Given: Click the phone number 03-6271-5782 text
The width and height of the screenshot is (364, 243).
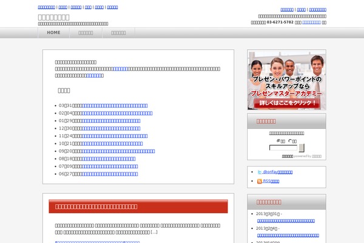Looking at the screenshot, I should tap(280, 22).
